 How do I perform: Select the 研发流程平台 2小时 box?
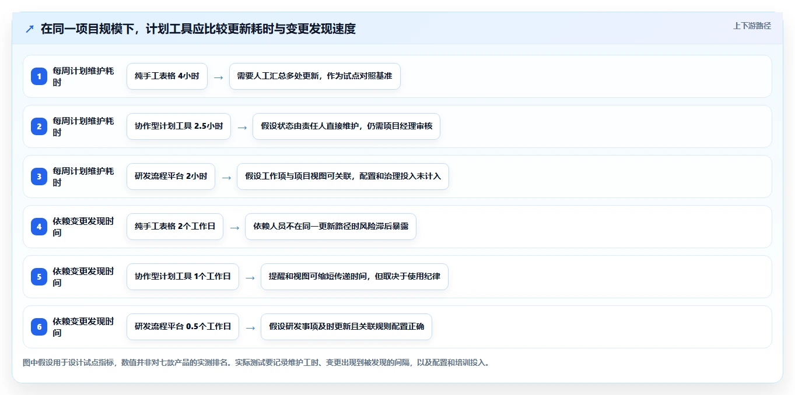171,177
